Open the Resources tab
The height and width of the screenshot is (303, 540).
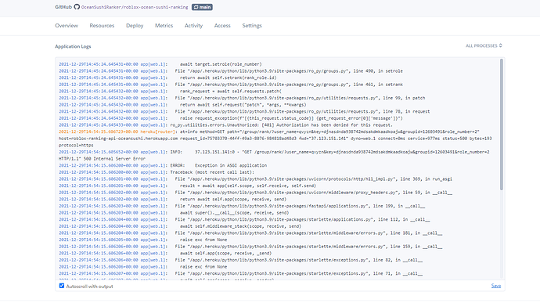click(x=102, y=26)
